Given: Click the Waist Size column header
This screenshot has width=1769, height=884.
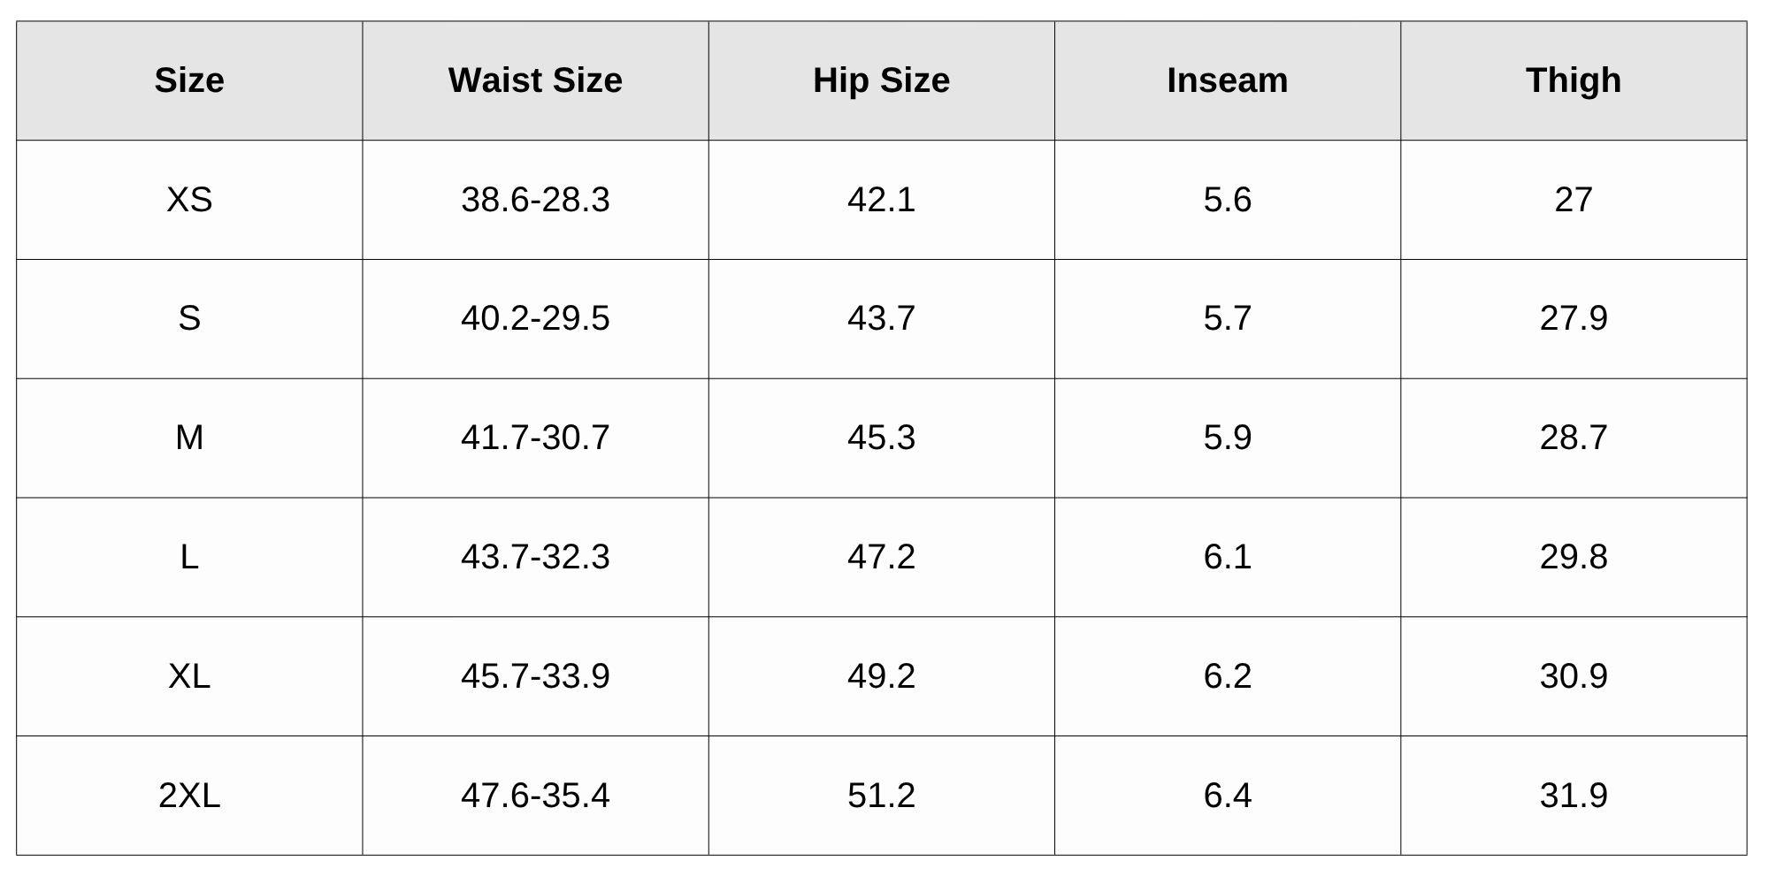Looking at the screenshot, I should tap(535, 80).
